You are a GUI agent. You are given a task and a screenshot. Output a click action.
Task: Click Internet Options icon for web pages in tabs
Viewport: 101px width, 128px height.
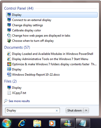point(9,36)
